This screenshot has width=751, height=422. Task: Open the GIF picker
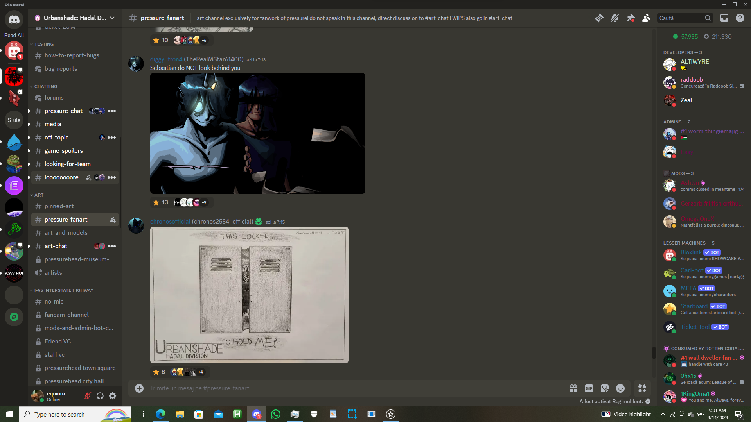coord(589,388)
